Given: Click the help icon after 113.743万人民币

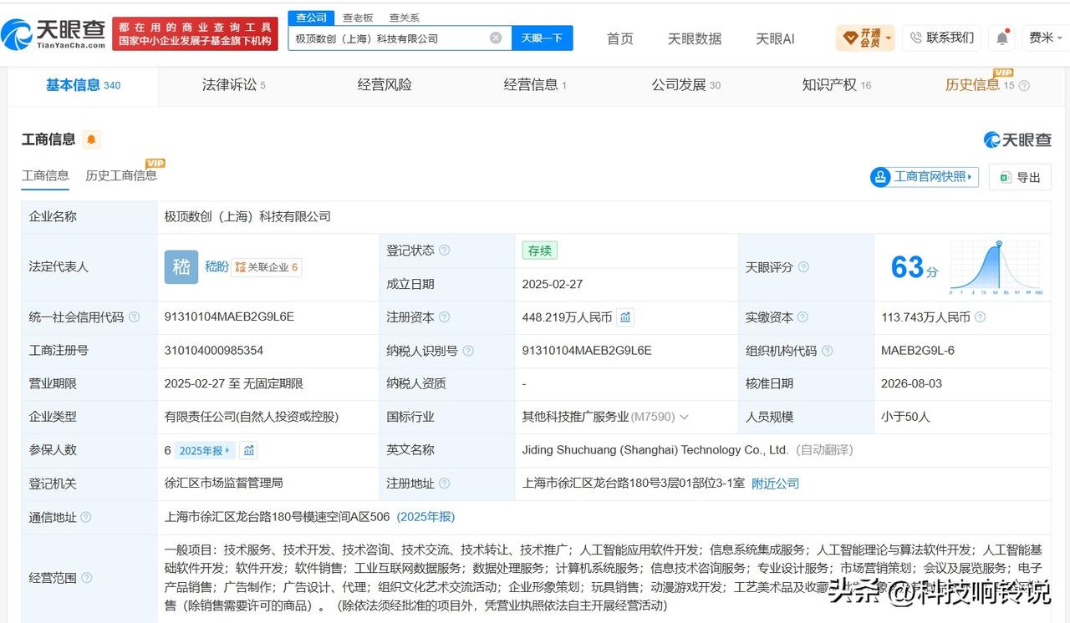Looking at the screenshot, I should (x=981, y=317).
